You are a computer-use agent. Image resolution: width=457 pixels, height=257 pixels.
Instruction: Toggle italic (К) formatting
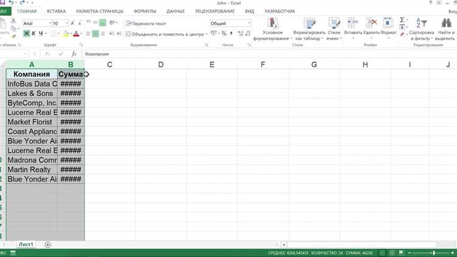pyautogui.click(x=34, y=34)
